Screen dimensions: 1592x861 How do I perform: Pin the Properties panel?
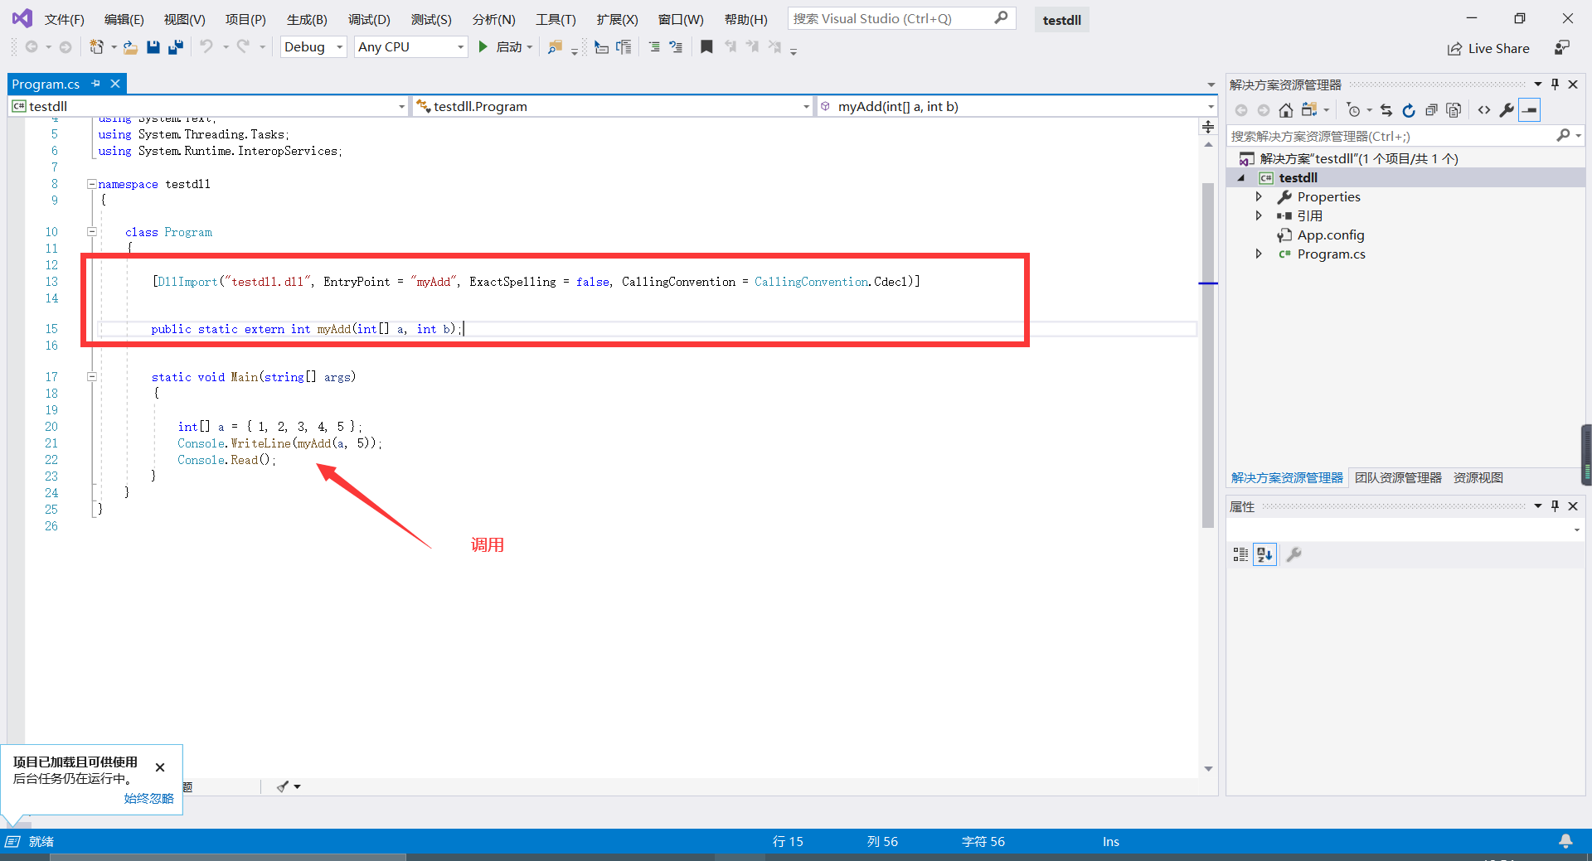[1556, 505]
